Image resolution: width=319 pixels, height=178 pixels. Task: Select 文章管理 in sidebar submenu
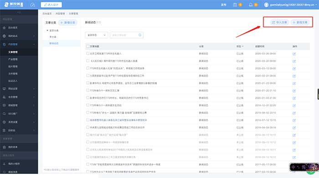click(13, 52)
